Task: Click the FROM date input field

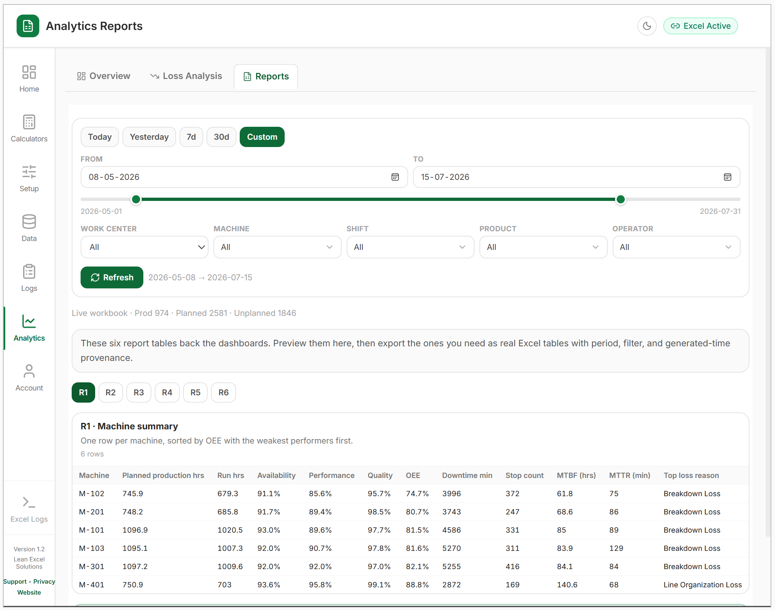Action: pos(244,177)
